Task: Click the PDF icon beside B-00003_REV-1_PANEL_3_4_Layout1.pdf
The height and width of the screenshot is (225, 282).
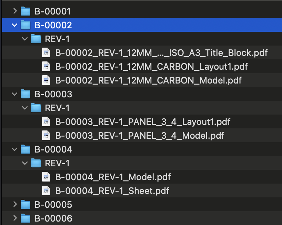Action: pos(46,121)
